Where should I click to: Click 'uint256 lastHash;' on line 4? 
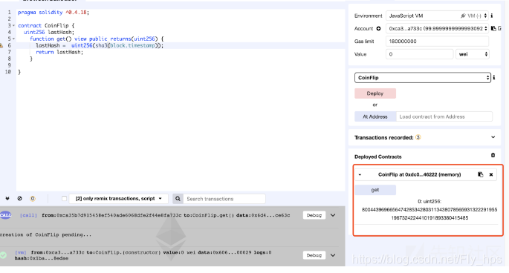(49, 32)
